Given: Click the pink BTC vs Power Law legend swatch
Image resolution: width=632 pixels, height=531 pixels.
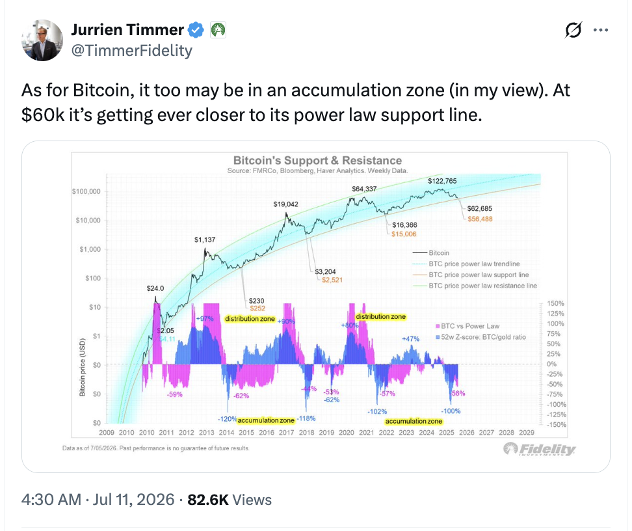Looking at the screenshot, I should coord(438,326).
